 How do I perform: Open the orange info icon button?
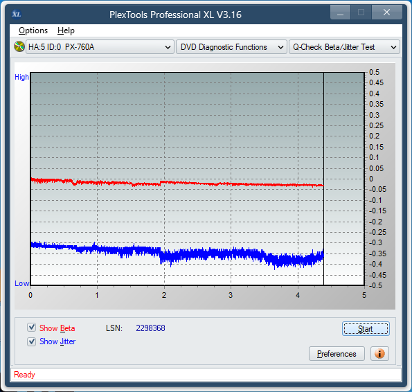pos(379,354)
